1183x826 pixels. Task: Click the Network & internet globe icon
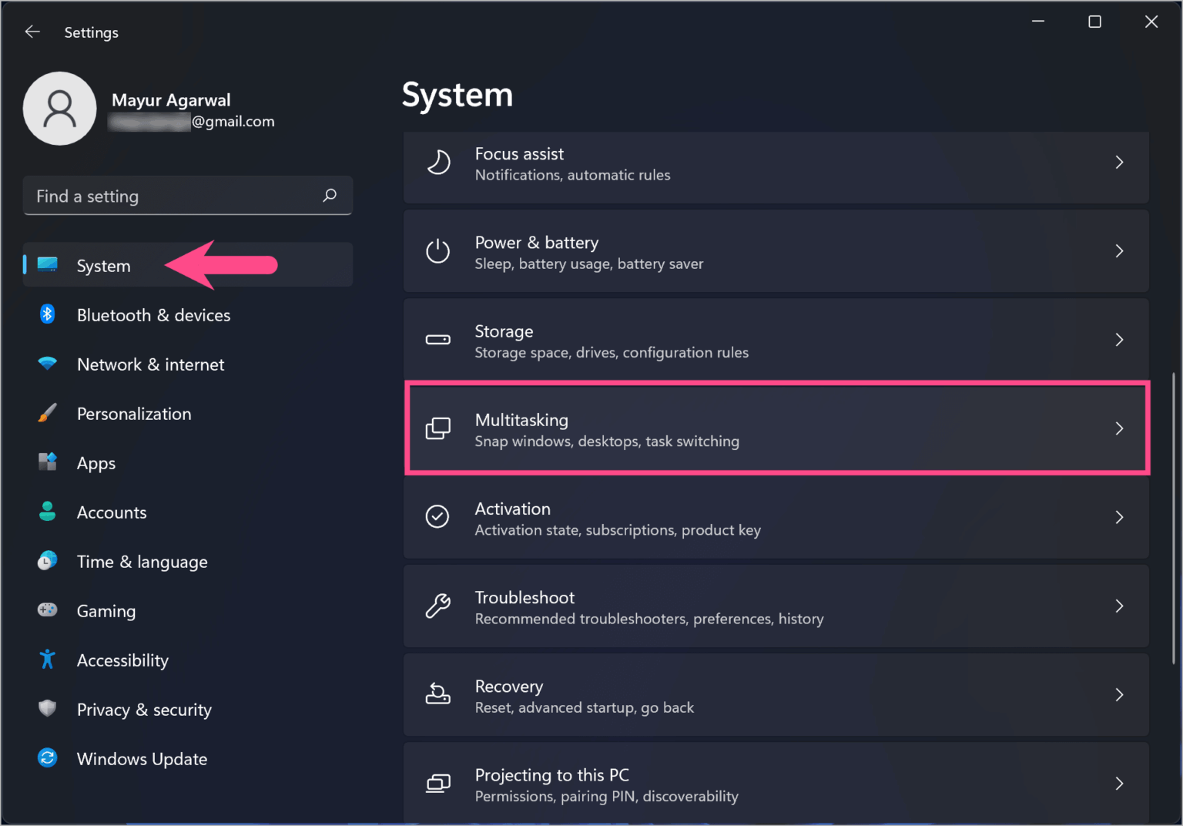coord(47,364)
